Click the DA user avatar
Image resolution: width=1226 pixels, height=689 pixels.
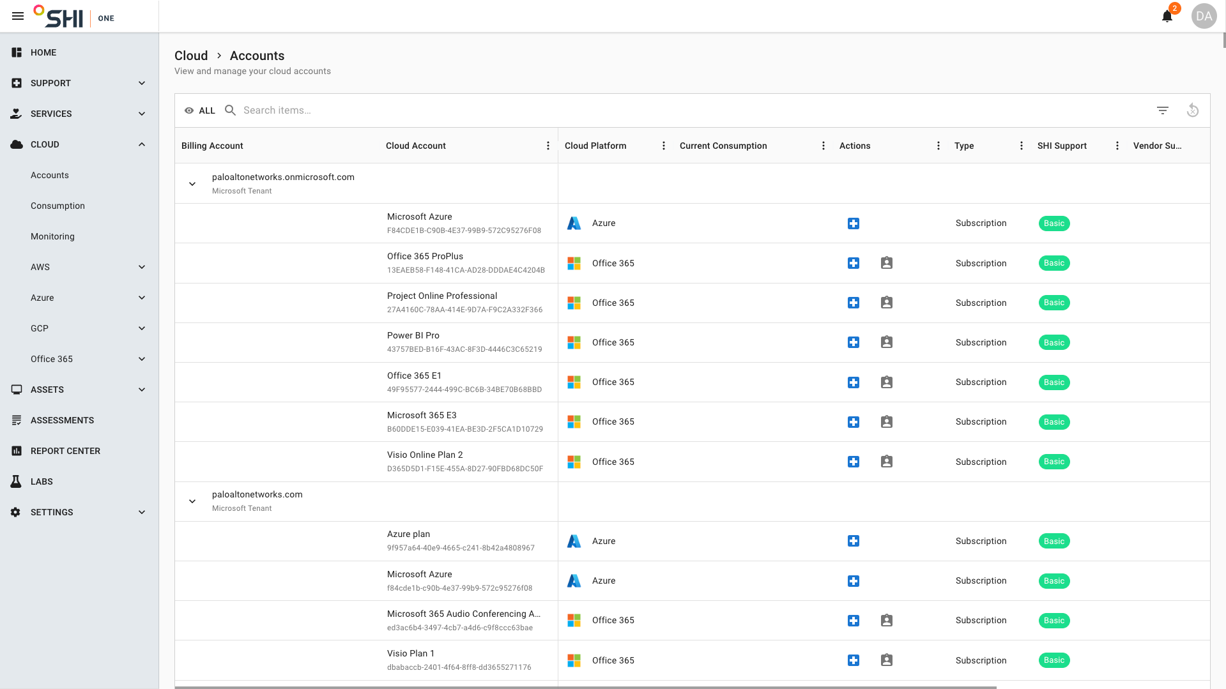coord(1204,17)
